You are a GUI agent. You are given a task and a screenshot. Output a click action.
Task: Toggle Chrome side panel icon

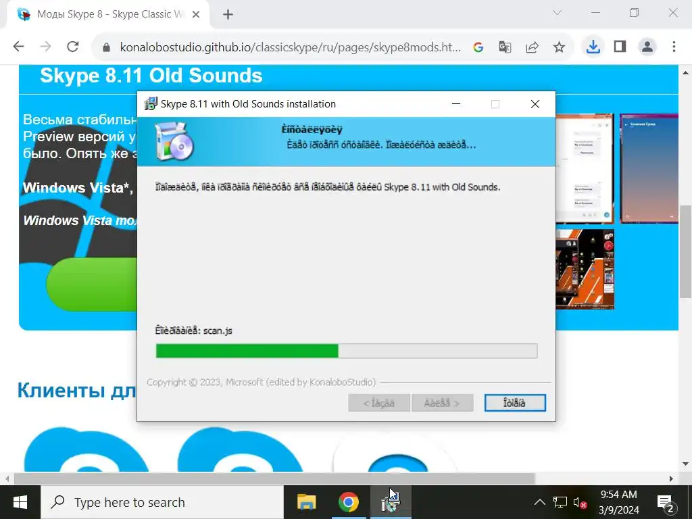(620, 47)
